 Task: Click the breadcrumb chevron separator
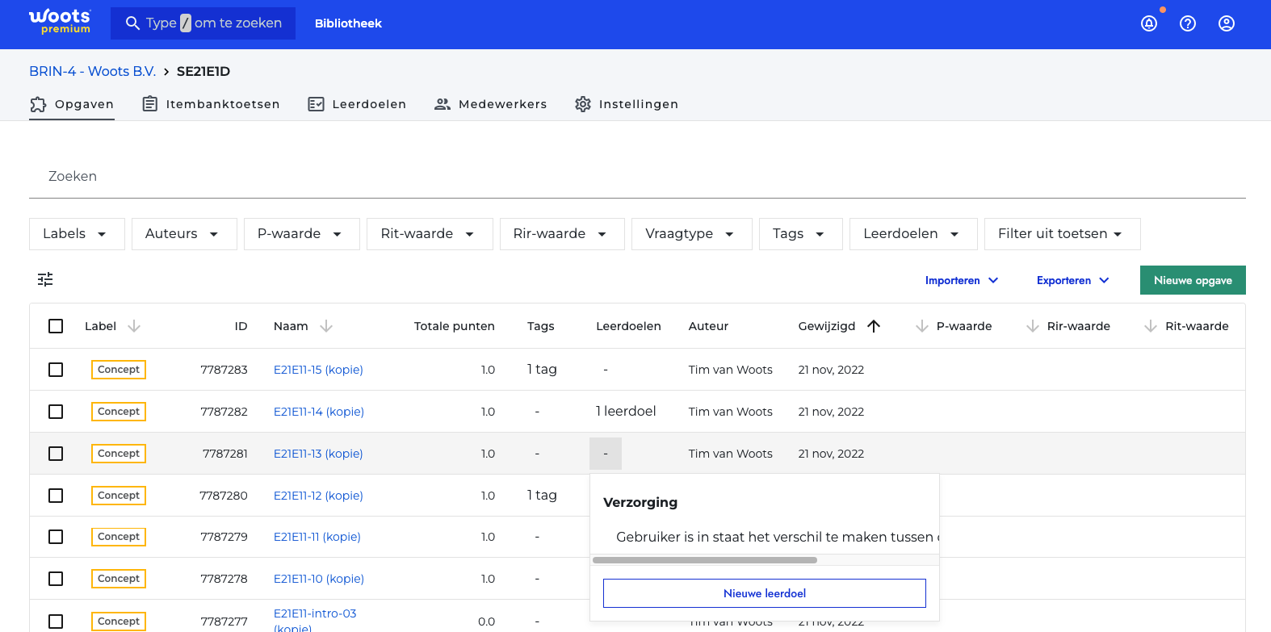click(166, 72)
